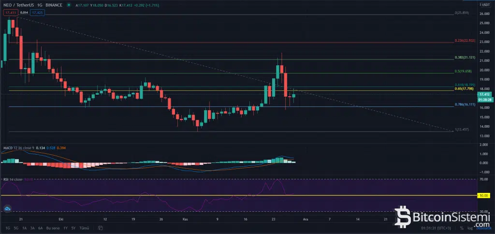495x234 pixels.
Task: Click the blue buy price 17.425 button
Action: point(38,13)
